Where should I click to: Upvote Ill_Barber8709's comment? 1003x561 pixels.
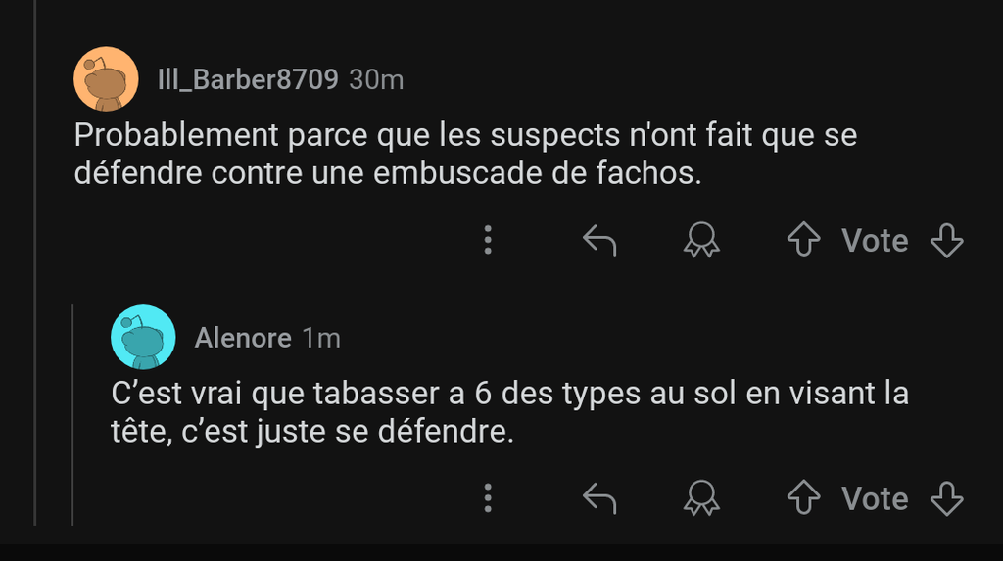click(803, 240)
